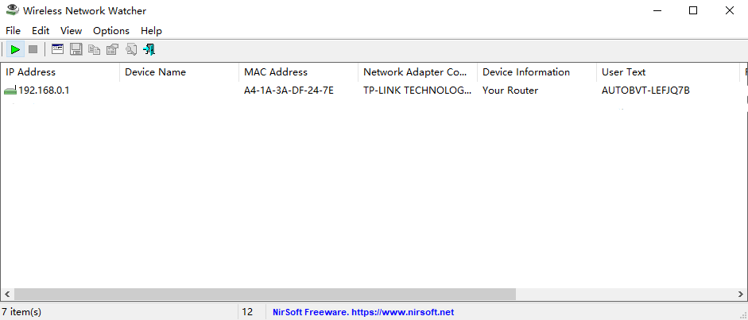The height and width of the screenshot is (320, 748).
Task: Click the Device Information column header
Action: [526, 72]
